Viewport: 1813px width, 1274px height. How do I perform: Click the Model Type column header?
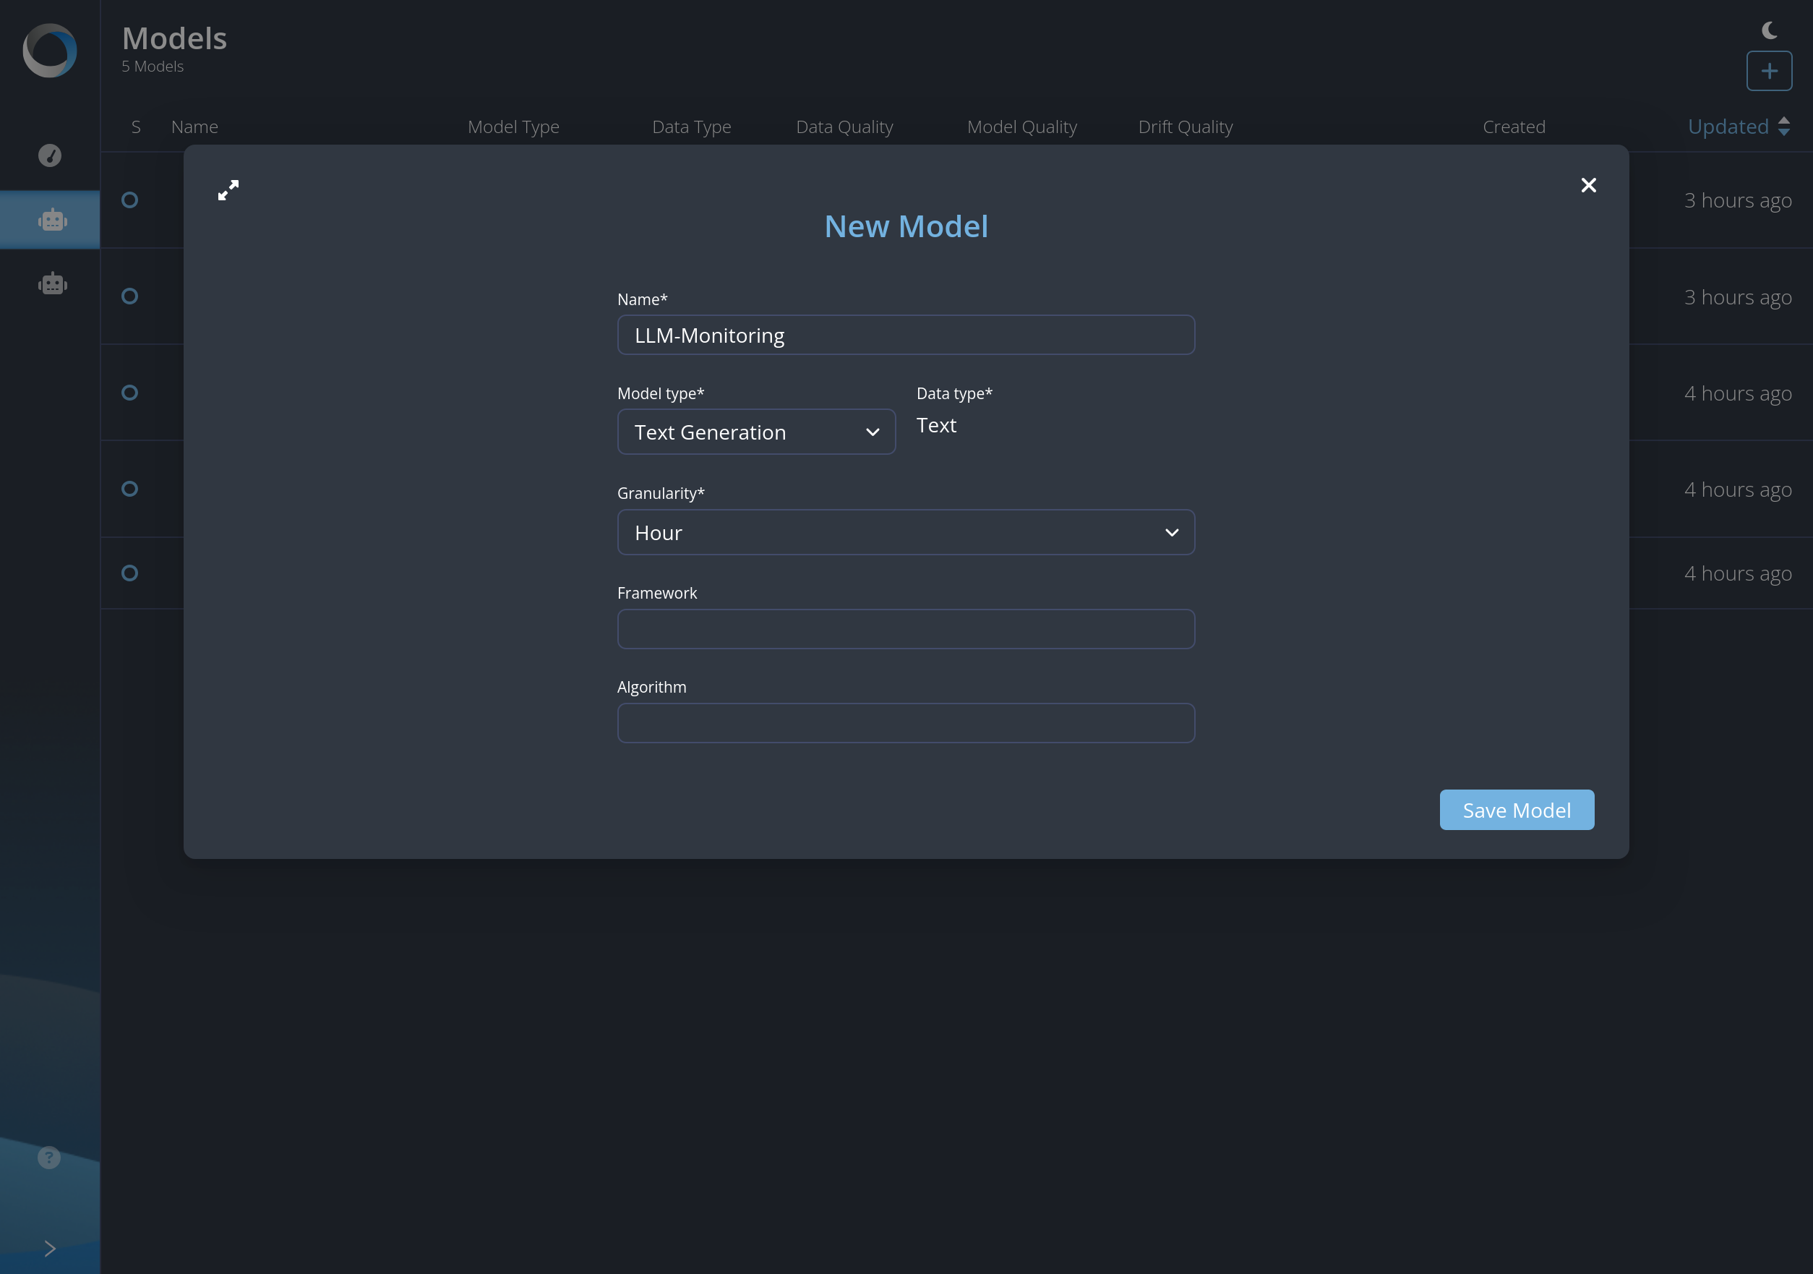coord(513,127)
